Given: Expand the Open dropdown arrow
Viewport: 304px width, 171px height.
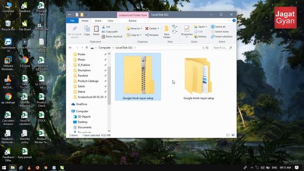Looking at the screenshot, I should pos(206,27).
